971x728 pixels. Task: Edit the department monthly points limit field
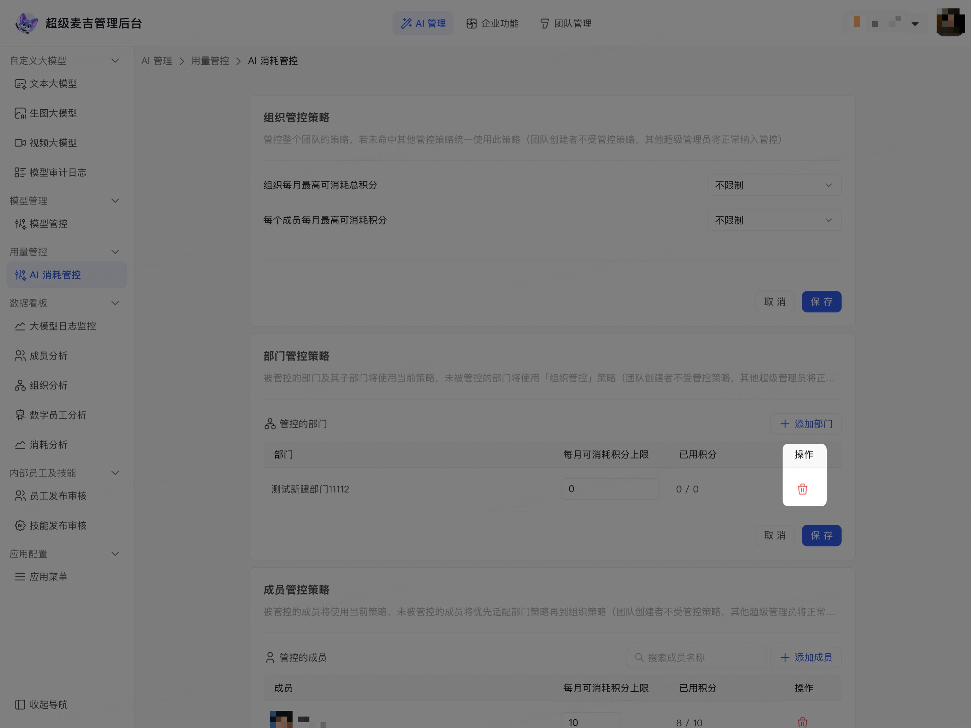coord(610,489)
